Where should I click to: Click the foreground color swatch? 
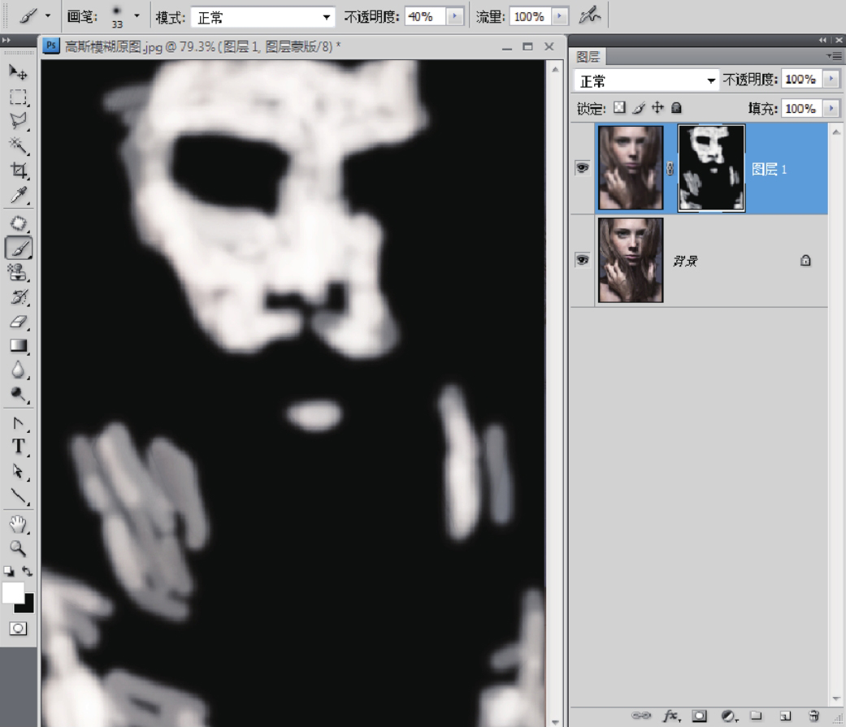point(13,593)
